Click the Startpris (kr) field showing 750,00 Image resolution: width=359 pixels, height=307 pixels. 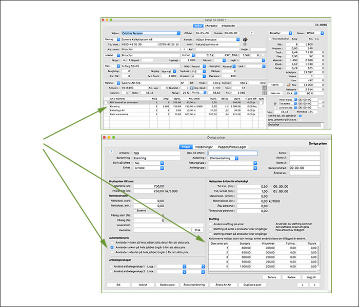click(149, 186)
